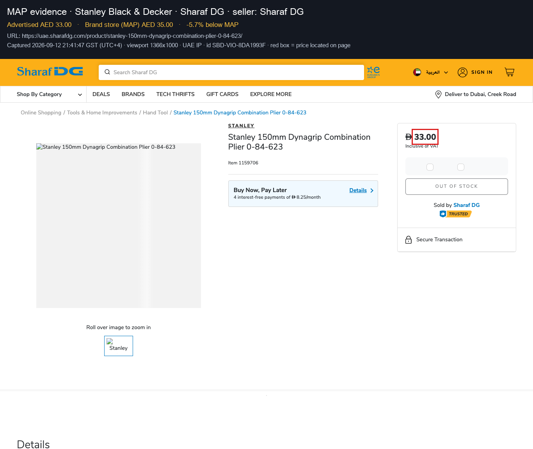Click the Roll over image to zoom in caption

(119, 328)
